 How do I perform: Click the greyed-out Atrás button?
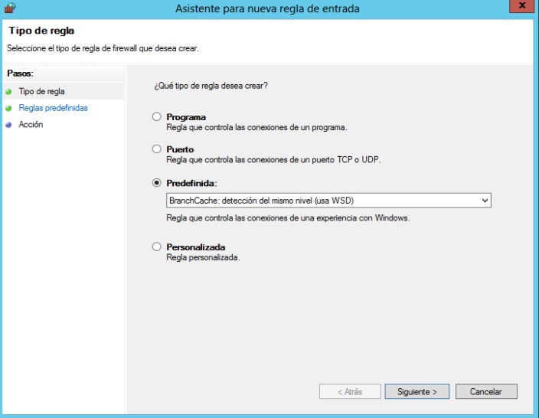point(350,391)
